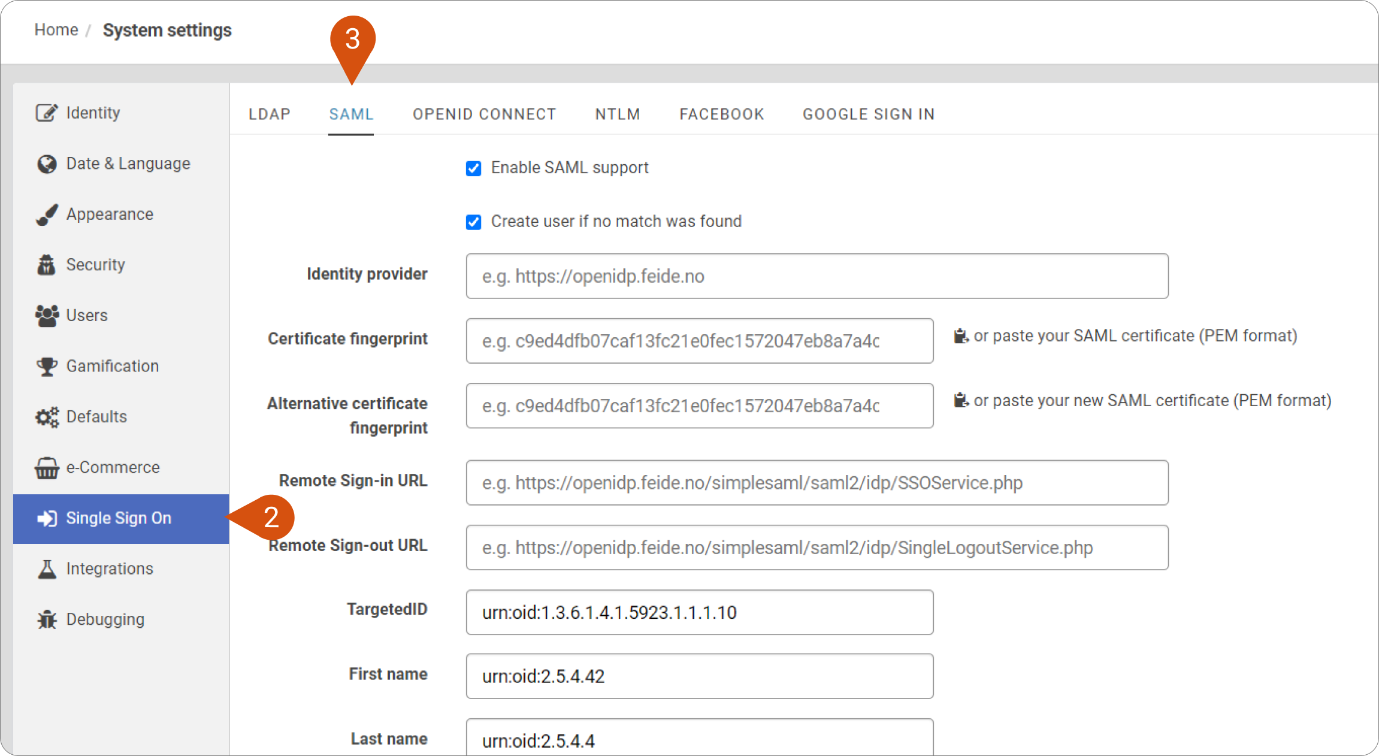This screenshot has height=756, width=1379.
Task: Select the SAML tab
Action: 351,114
